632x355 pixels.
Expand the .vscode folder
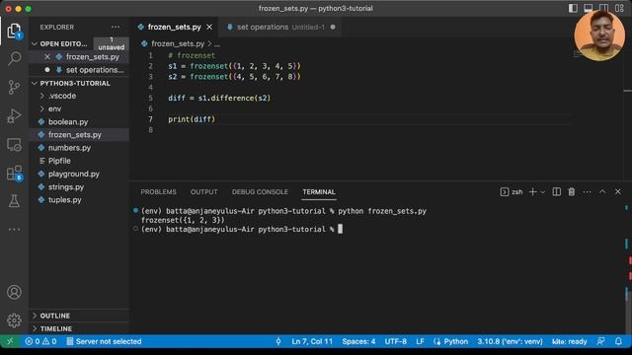62,96
